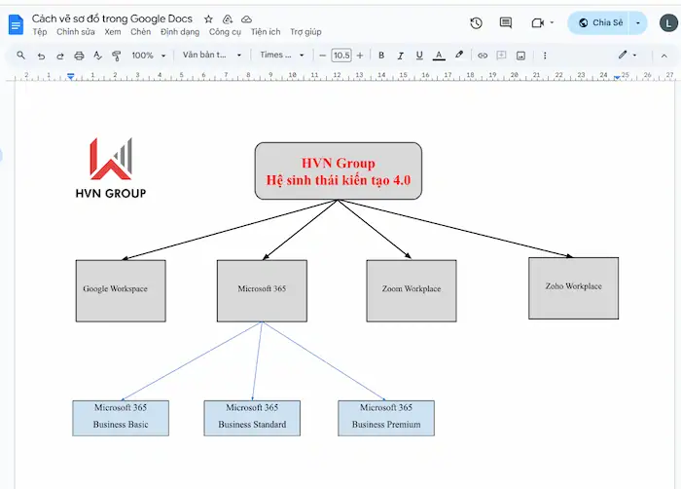The image size is (681, 489).
Task: Open the Chỉnh sửa menu
Action: (76, 32)
